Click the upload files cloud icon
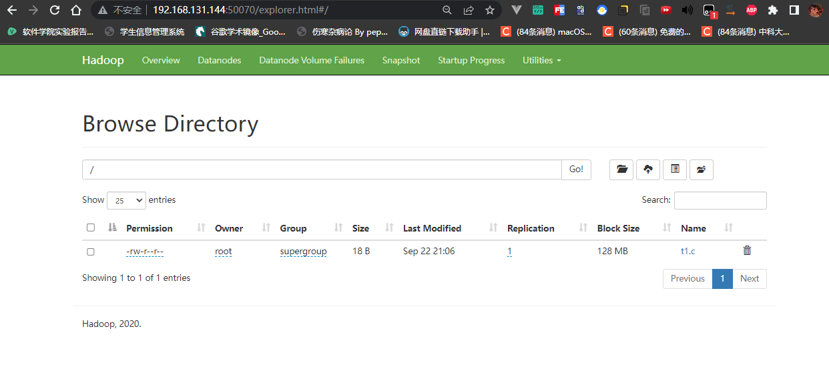Image resolution: width=829 pixels, height=371 pixels. click(x=647, y=169)
